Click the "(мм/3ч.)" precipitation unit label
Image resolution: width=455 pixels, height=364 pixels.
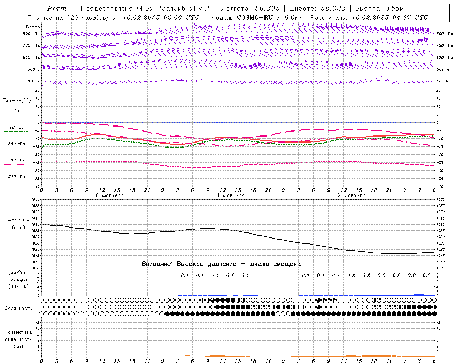coord(18,273)
